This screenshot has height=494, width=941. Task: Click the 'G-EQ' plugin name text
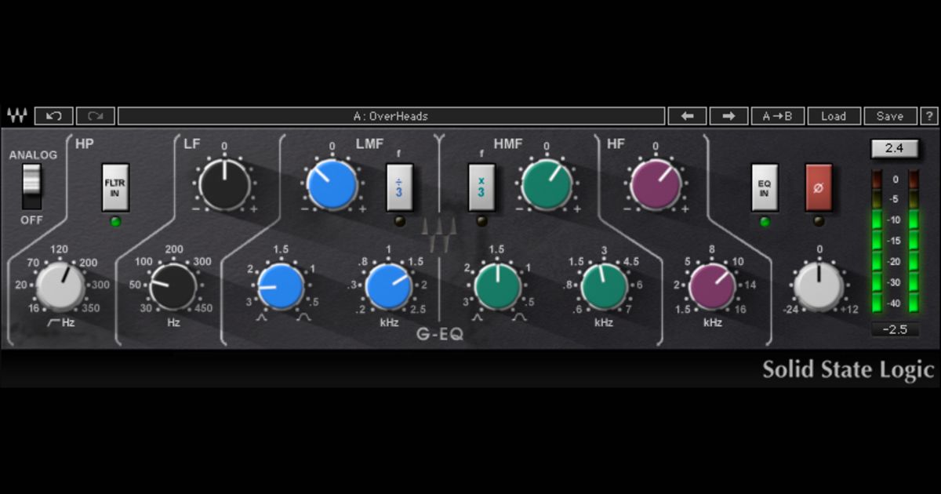[441, 334]
